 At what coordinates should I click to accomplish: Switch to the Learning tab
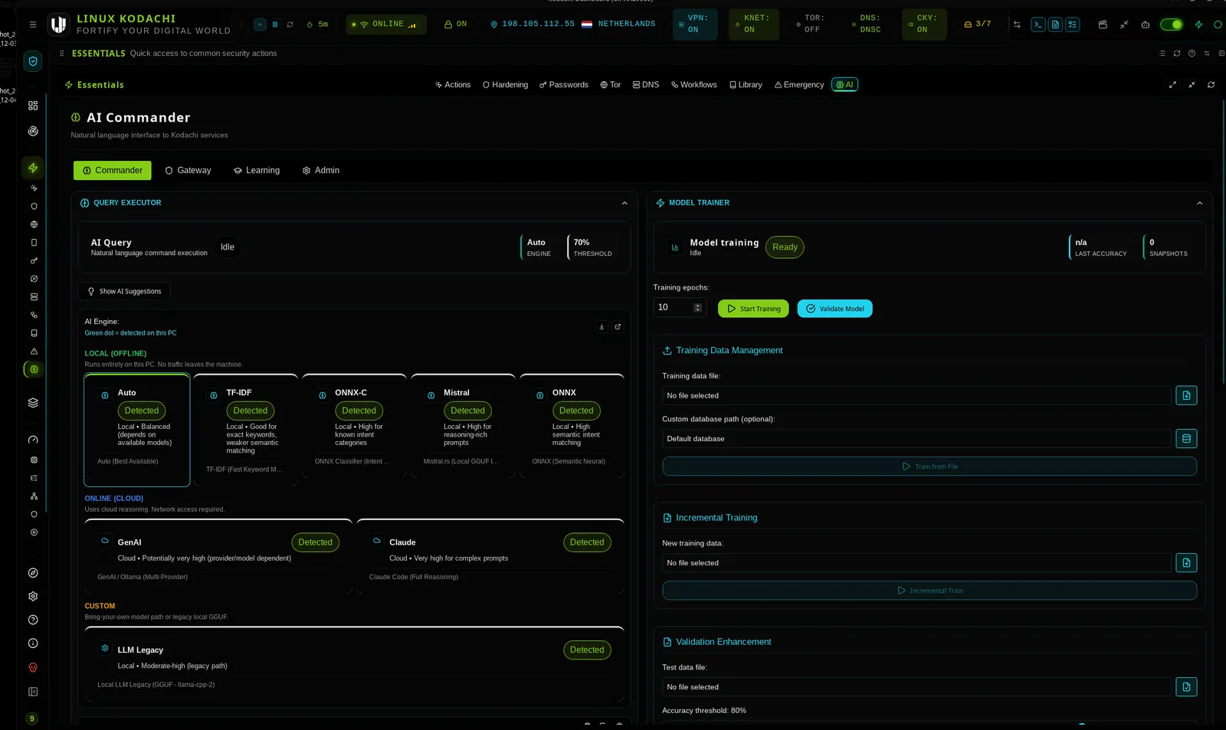point(257,171)
